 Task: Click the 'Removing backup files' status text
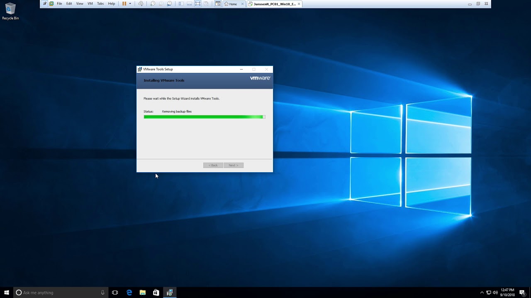tap(177, 111)
